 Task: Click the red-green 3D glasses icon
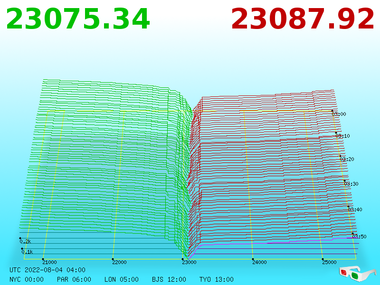357,274
